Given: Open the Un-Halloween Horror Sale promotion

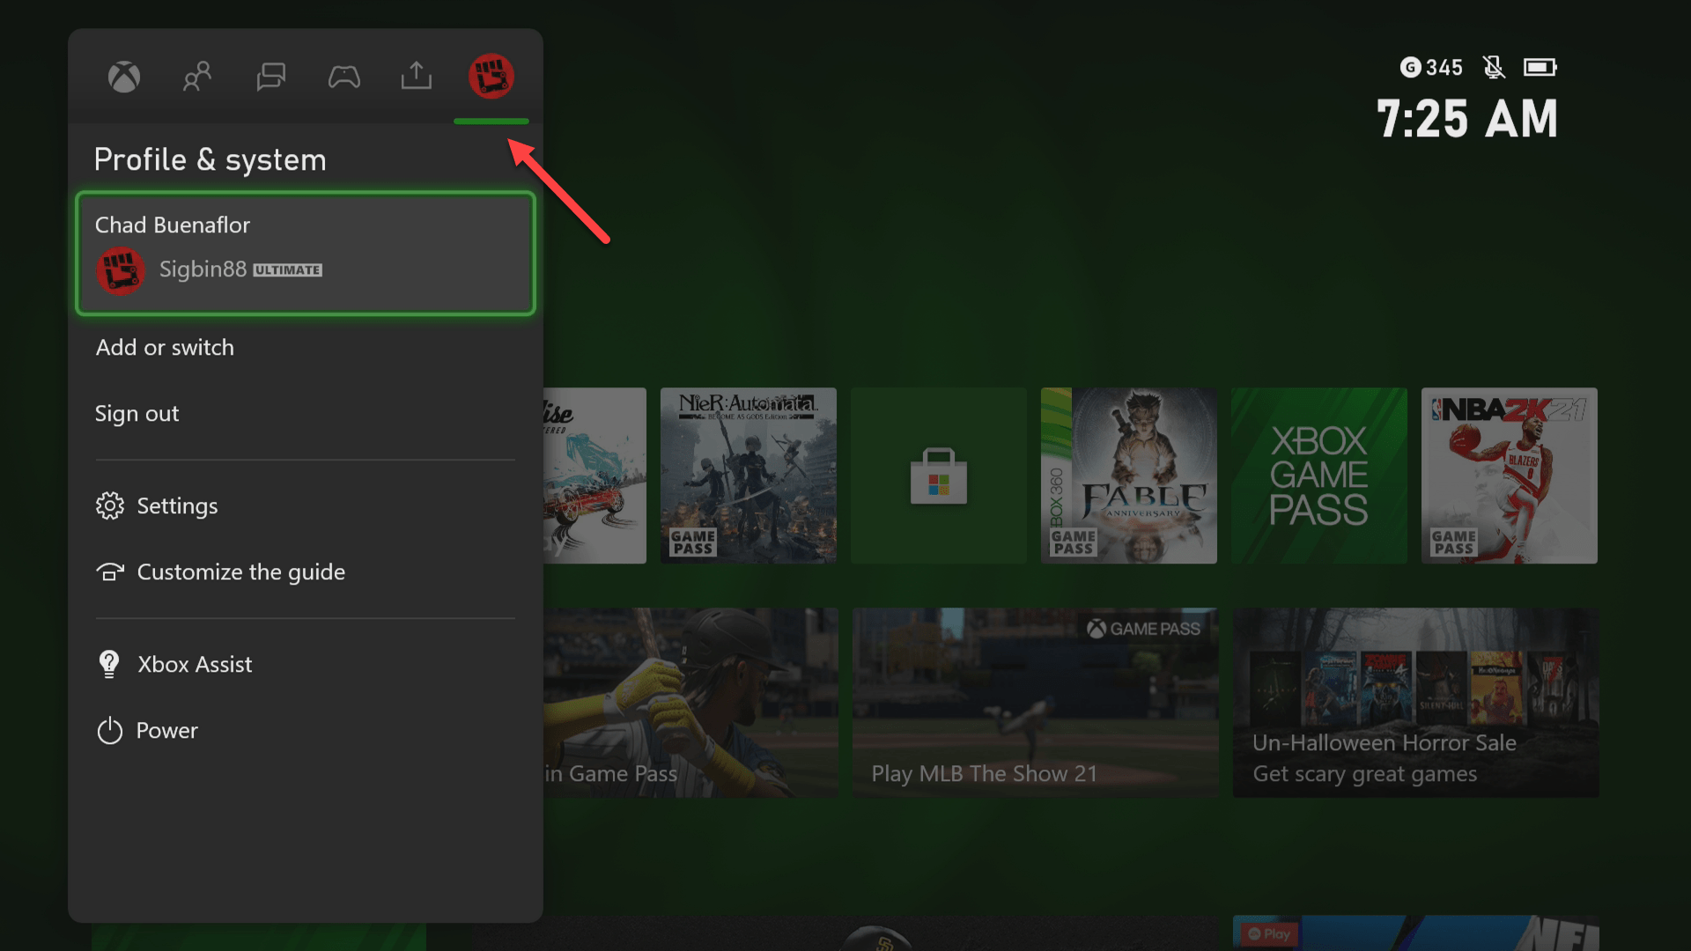Looking at the screenshot, I should 1414,702.
